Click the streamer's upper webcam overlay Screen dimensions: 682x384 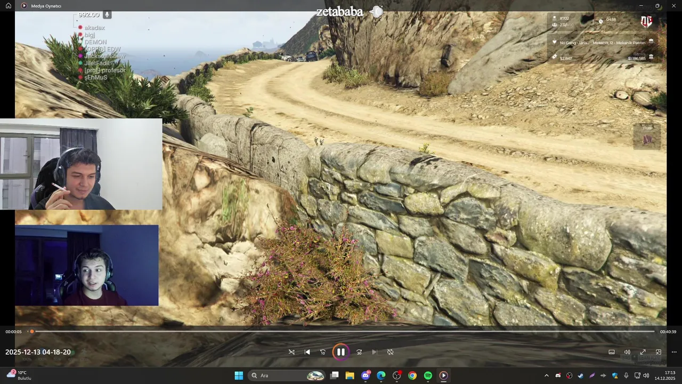coord(81,164)
